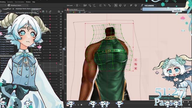The height and width of the screenshot is (108, 192).
Task: Click the play button at bottom right
Action: point(188,102)
